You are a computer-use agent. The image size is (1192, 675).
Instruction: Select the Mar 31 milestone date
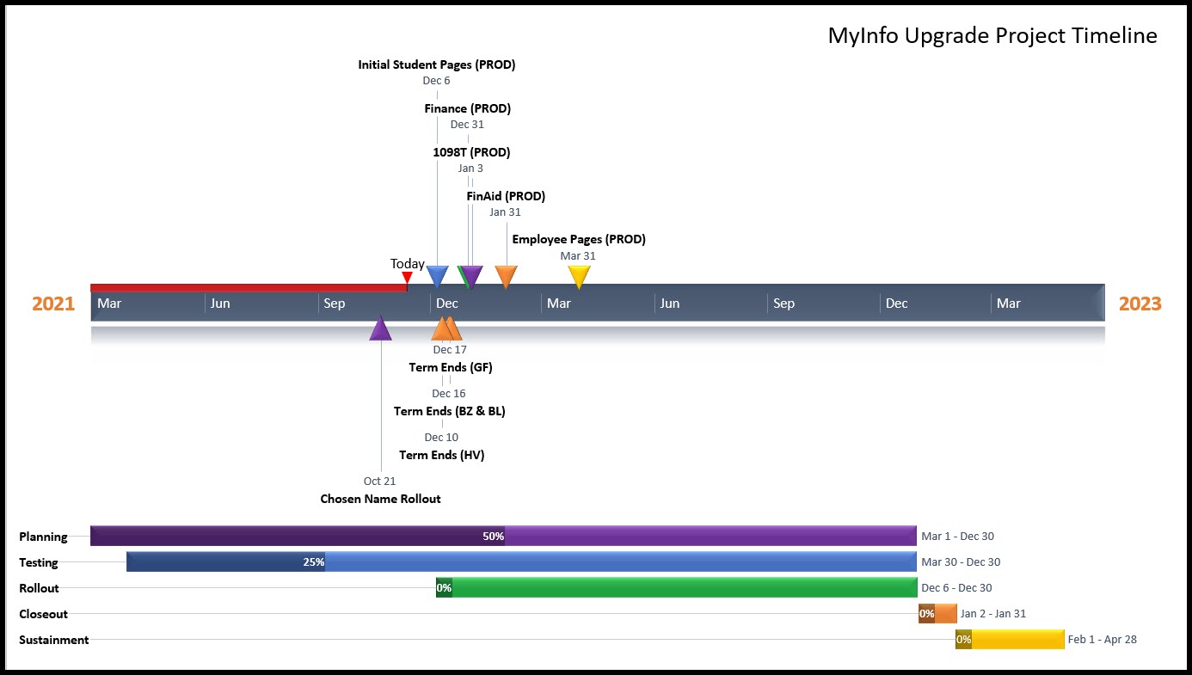point(578,256)
